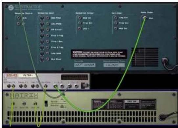Click the FILTER 1 device name label
The height and width of the screenshot is (128, 178).
[28, 75]
